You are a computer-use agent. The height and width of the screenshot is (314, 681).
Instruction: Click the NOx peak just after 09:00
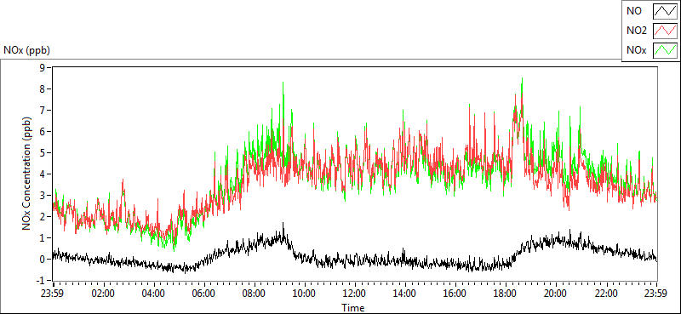[x=283, y=83]
